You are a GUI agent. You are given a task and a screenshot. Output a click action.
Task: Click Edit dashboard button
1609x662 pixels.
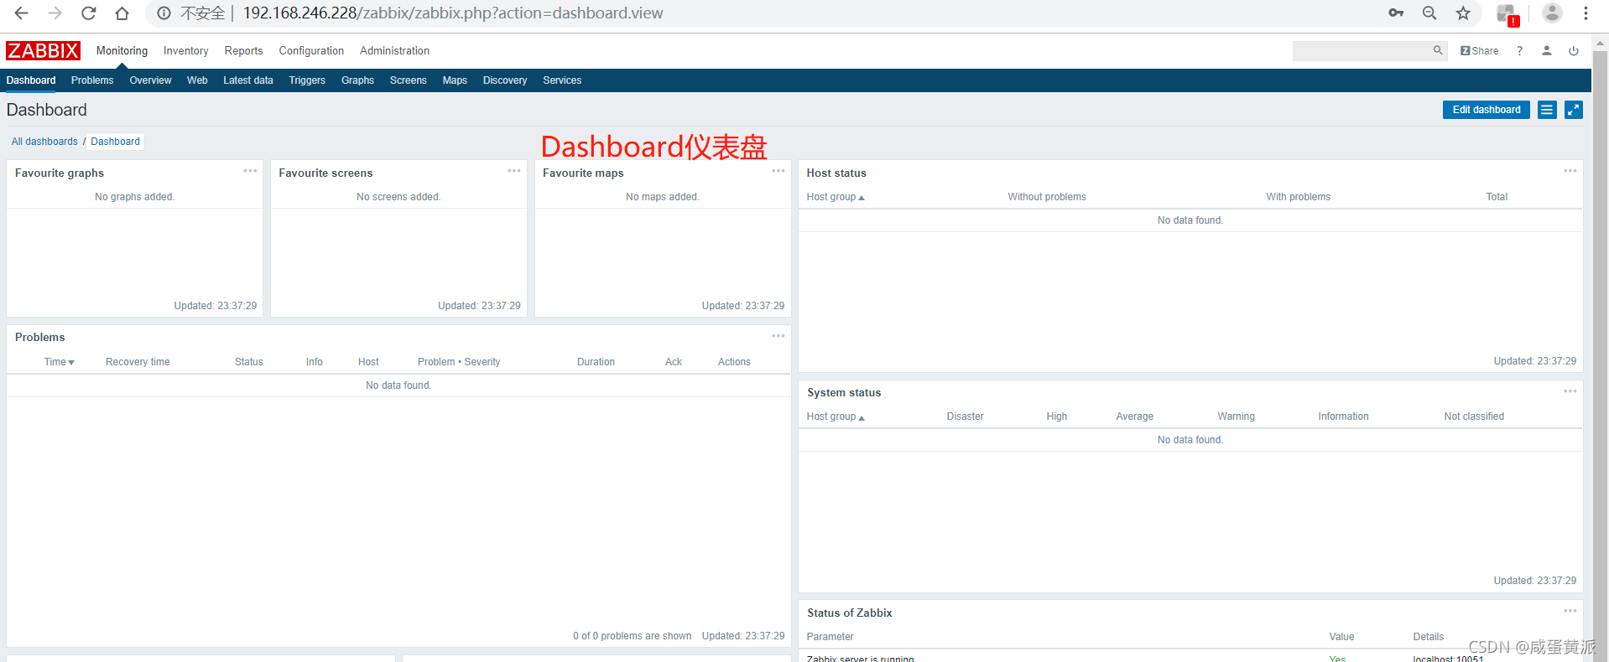click(x=1486, y=110)
